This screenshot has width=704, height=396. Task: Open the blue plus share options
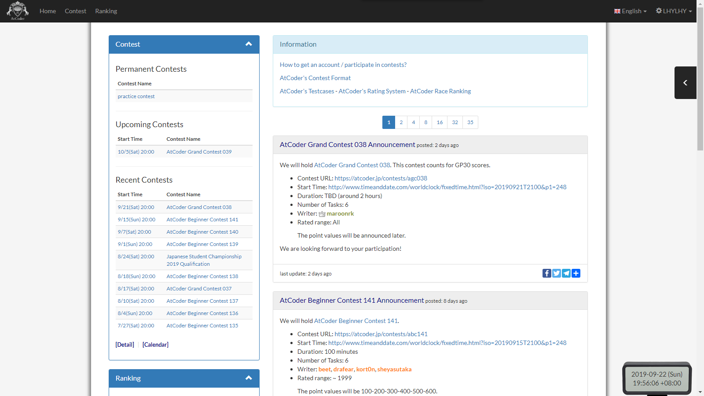point(576,273)
